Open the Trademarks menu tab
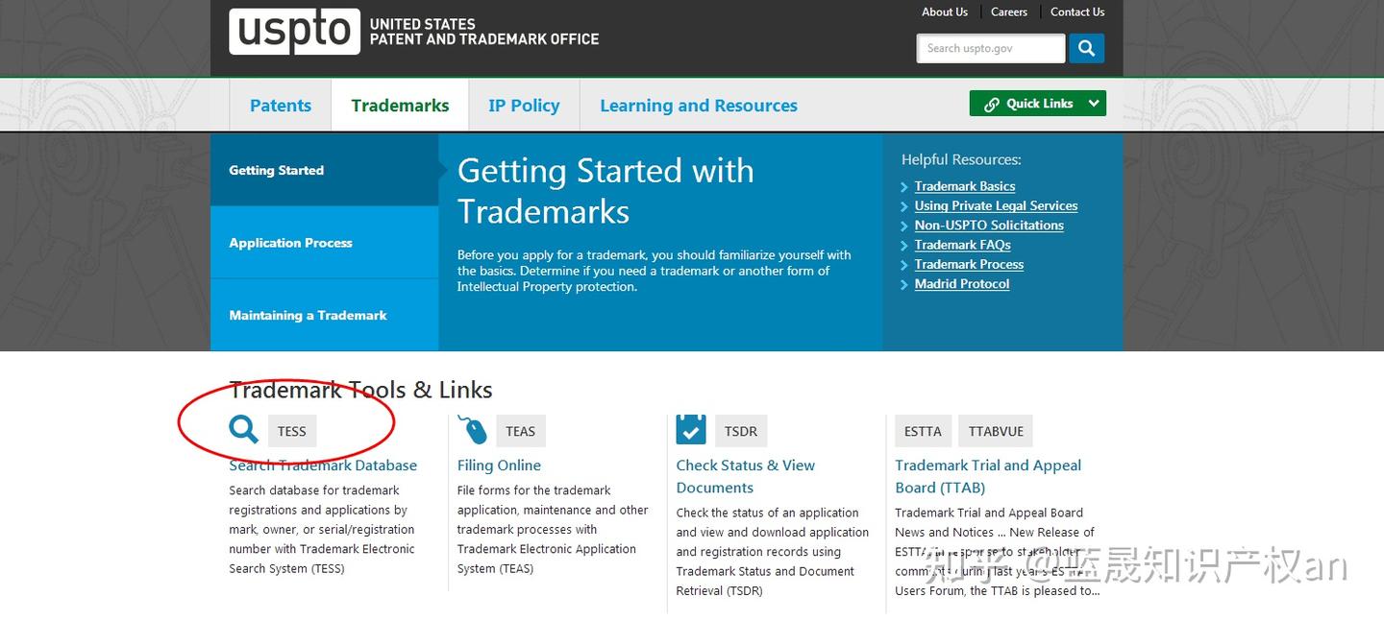The image size is (1384, 621). pos(400,105)
